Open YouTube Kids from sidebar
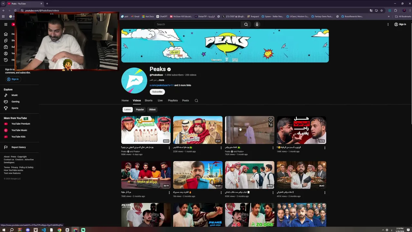Image resolution: width=412 pixels, height=232 pixels. click(19, 137)
